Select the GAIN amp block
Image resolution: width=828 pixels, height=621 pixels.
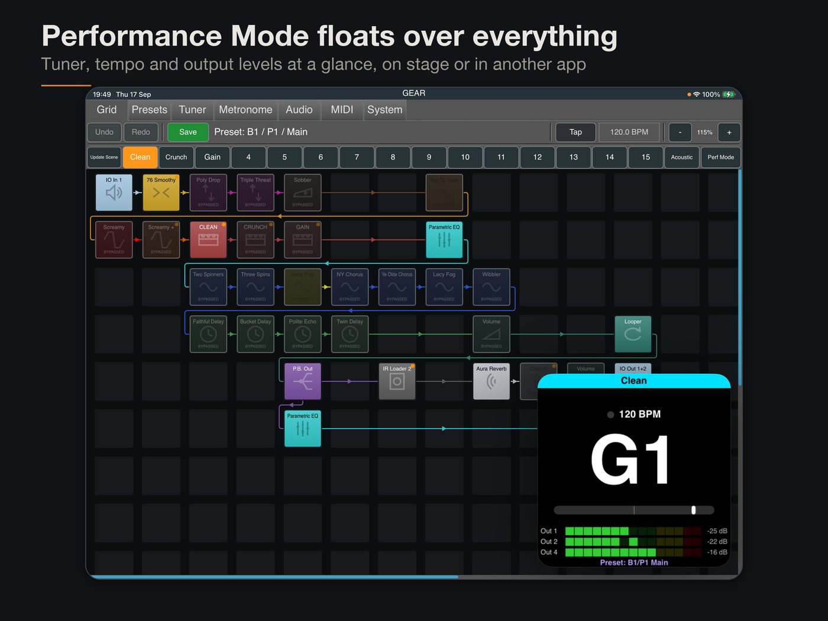point(303,240)
